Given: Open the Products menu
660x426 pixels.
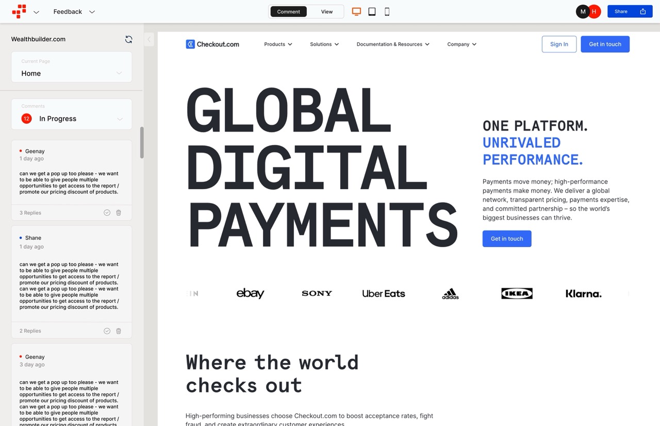Looking at the screenshot, I should [x=278, y=44].
